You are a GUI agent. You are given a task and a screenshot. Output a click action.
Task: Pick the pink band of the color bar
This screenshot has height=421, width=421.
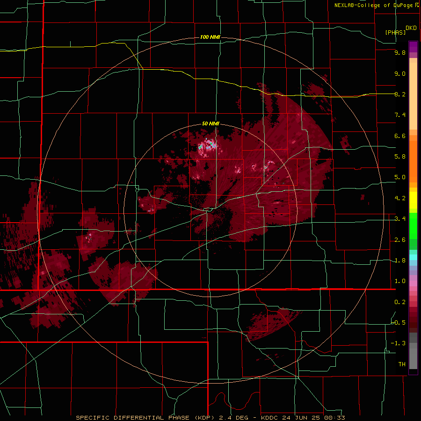[413, 283]
